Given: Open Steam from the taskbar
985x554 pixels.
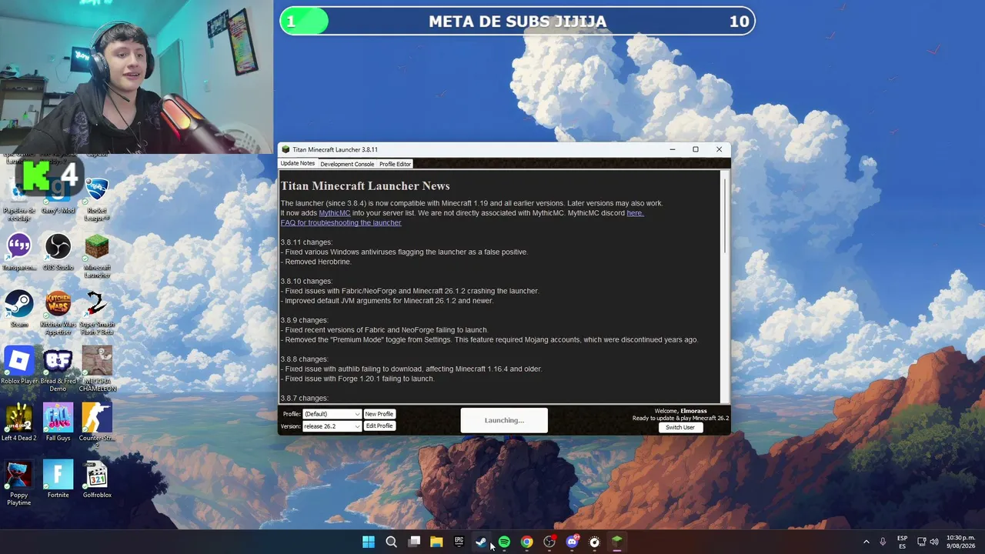Looking at the screenshot, I should pyautogui.click(x=482, y=542).
